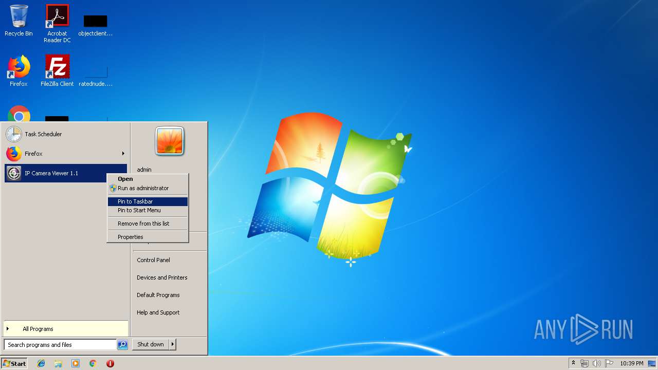
Task: Click the clock showing 10:39 PM
Action: (x=631, y=363)
